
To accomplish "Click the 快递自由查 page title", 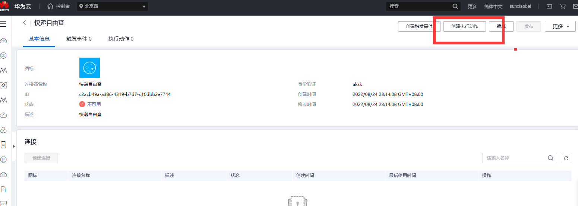I will [49, 23].
